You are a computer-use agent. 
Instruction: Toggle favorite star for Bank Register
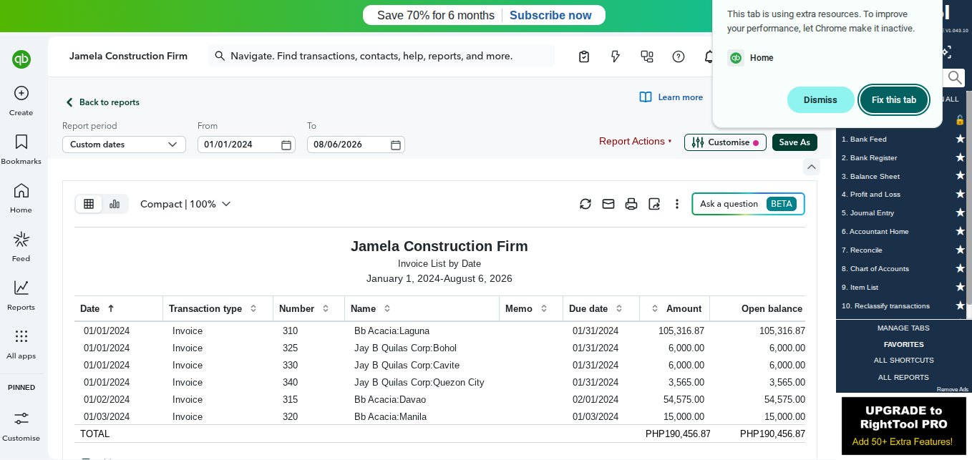pyautogui.click(x=960, y=157)
